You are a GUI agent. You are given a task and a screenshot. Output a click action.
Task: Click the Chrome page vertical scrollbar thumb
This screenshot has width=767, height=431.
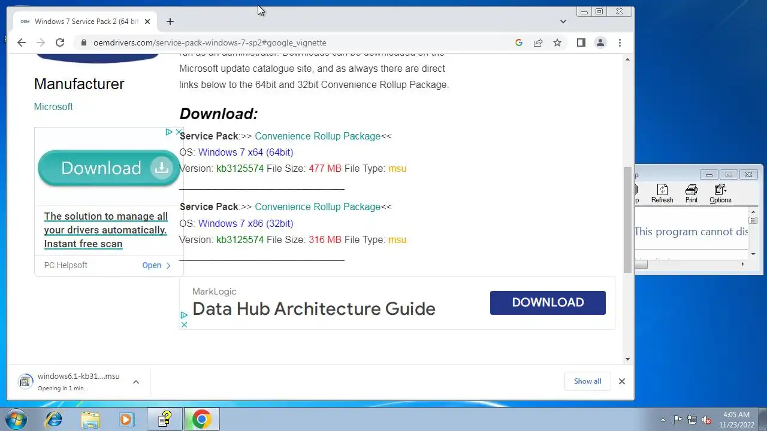(x=628, y=219)
